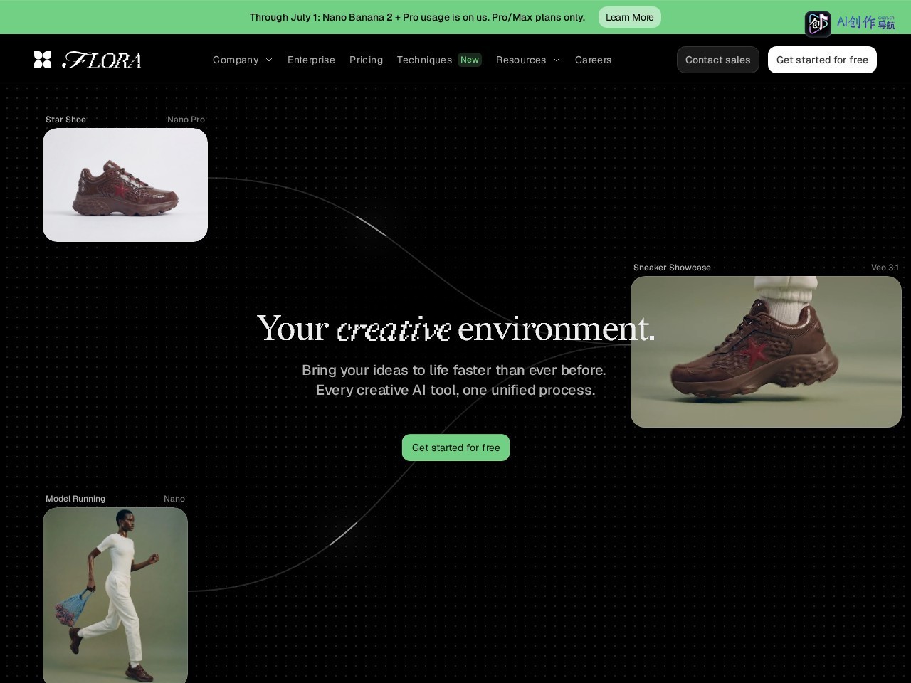
Task: Click the Veo 3.1 model label
Action: coord(885,268)
